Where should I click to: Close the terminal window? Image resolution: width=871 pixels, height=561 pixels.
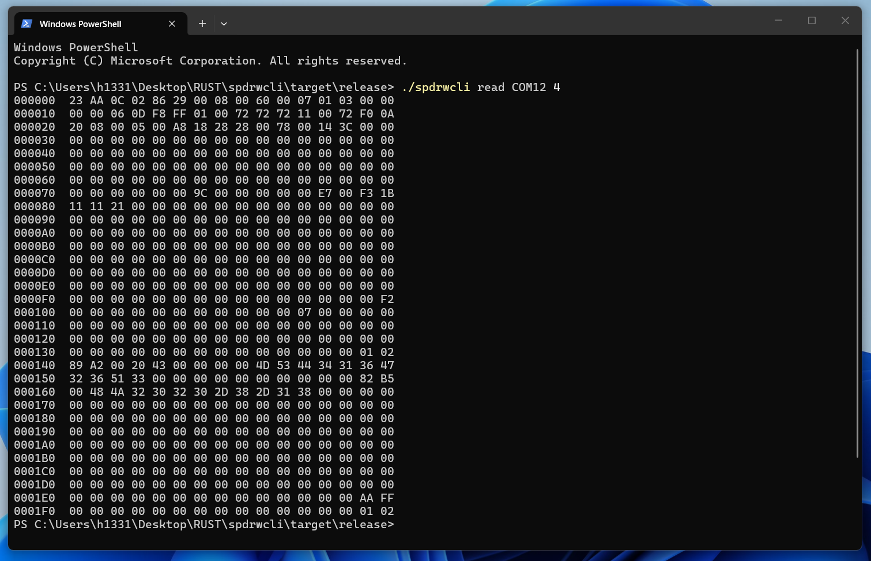click(845, 21)
